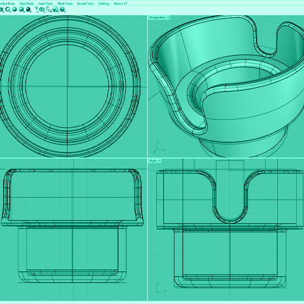This screenshot has height=304, width=304.
Task: Switch to the SubD Tools tab
Action: 46,4
